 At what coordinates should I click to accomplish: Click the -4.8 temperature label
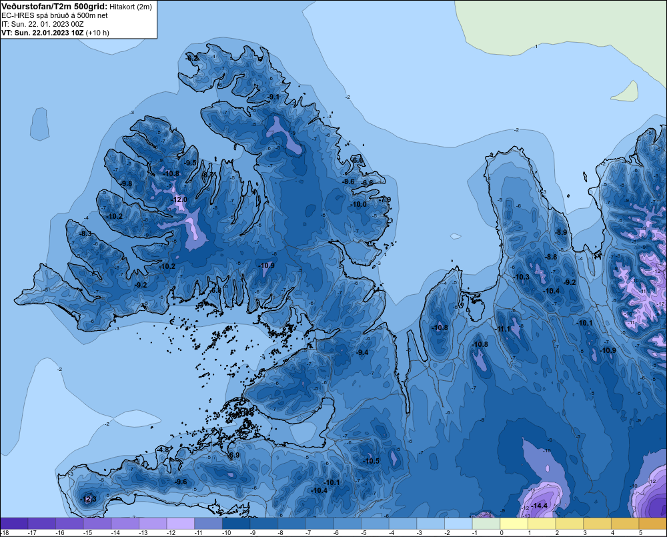click(163, 450)
